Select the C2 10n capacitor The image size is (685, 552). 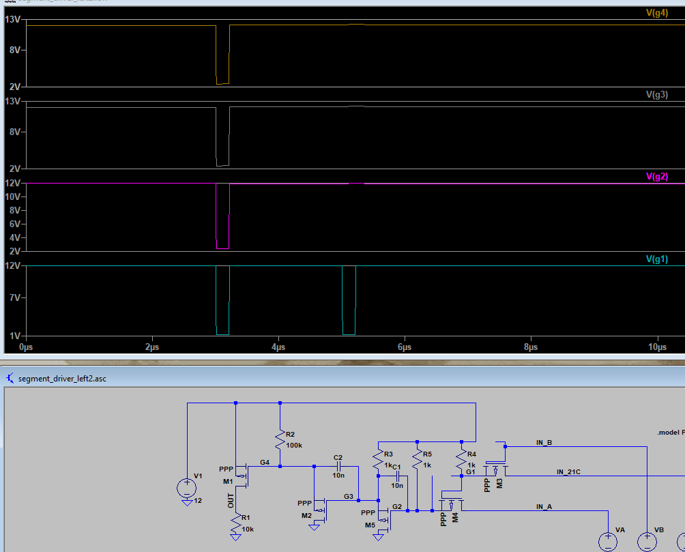point(338,466)
